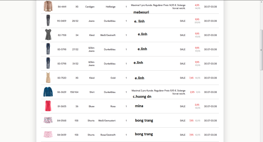The height and width of the screenshot is (142, 263).
Task: Select the Cardigan product name
Action: (x=90, y=7)
